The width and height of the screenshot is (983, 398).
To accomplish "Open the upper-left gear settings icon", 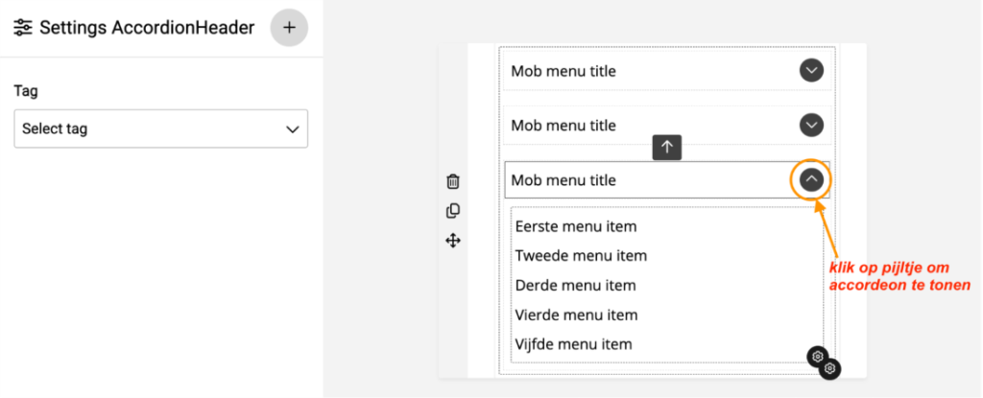I will [817, 356].
